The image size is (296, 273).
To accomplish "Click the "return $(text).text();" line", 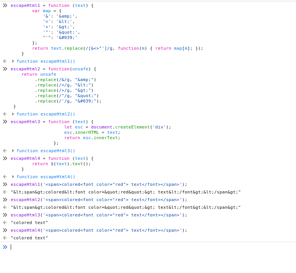I will tap(61, 164).
